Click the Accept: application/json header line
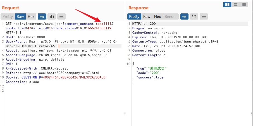Viewport: 253px width, 126px height. [x=58, y=51]
